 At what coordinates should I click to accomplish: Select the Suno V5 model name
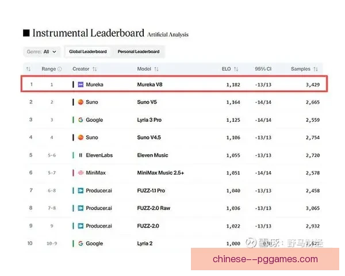[147, 102]
